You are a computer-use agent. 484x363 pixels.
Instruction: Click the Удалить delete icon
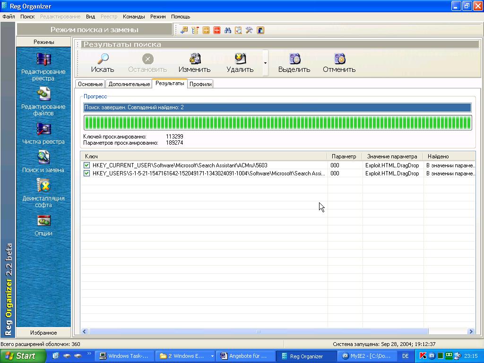tap(240, 58)
